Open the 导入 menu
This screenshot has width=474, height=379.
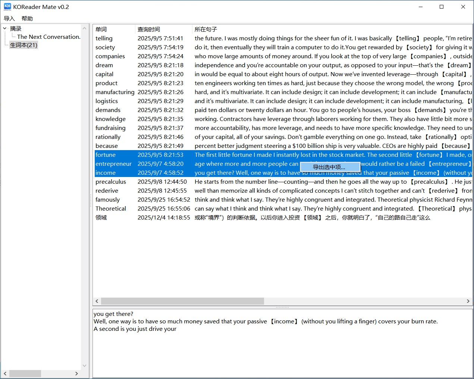click(x=9, y=18)
